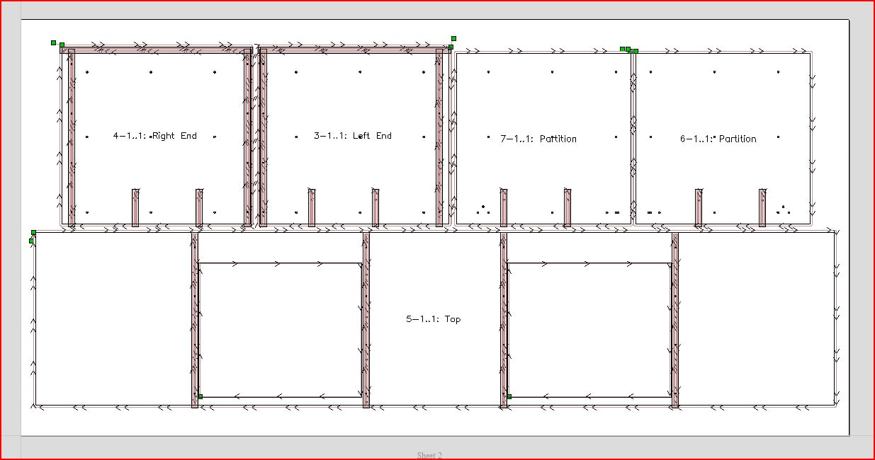Image resolution: width=875 pixels, height=460 pixels.
Task: Select the '7-1..1: Partition' part label
Action: click(538, 139)
